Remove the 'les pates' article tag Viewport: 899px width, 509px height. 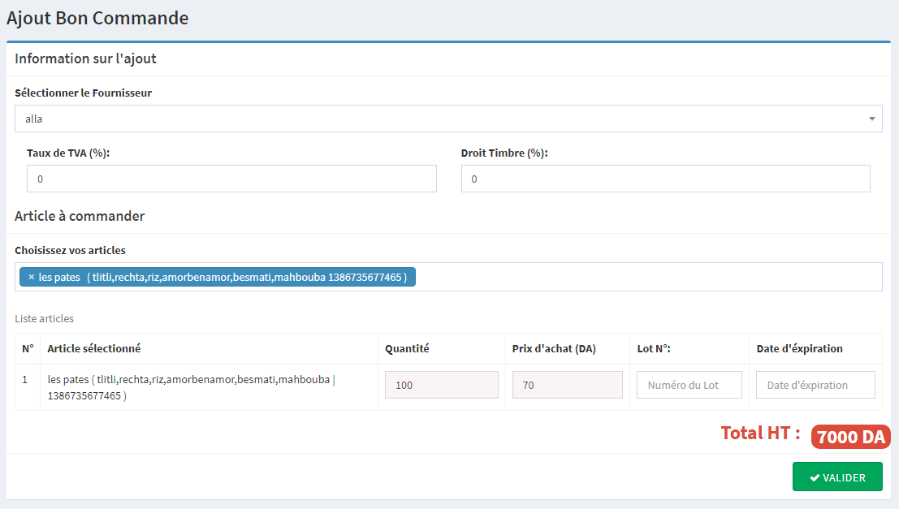click(31, 278)
